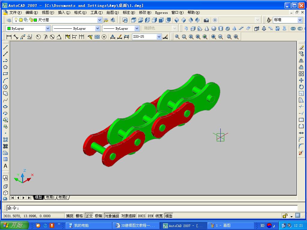Viewport: 307px width, 230px height.
Task: Click the green color swatch in color control
Action: 9,28
